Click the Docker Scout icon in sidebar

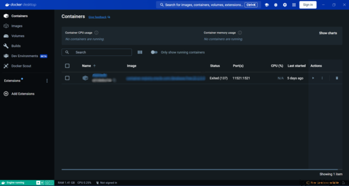[6, 66]
